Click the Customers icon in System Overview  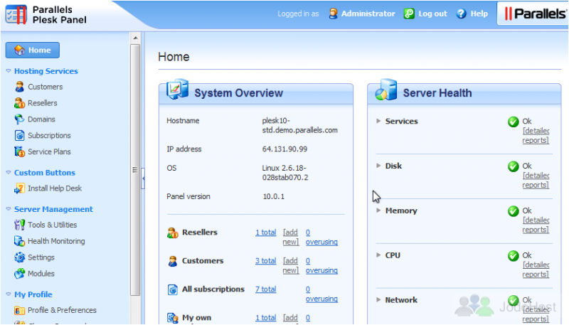(172, 261)
